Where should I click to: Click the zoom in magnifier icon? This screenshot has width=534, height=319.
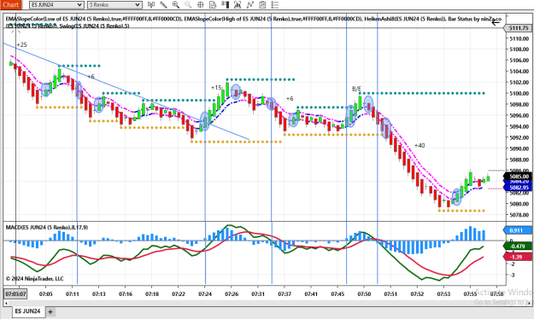(x=176, y=5)
